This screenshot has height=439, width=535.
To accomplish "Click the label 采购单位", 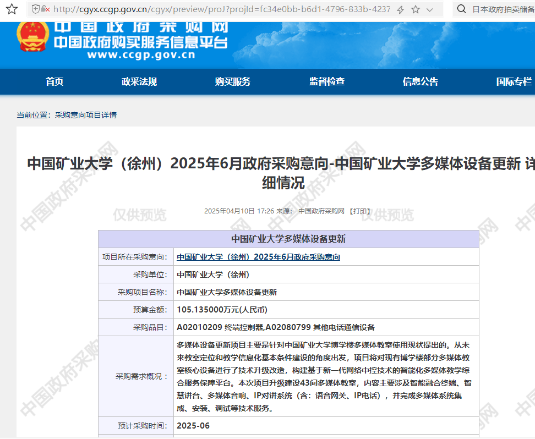I will [x=150, y=275].
